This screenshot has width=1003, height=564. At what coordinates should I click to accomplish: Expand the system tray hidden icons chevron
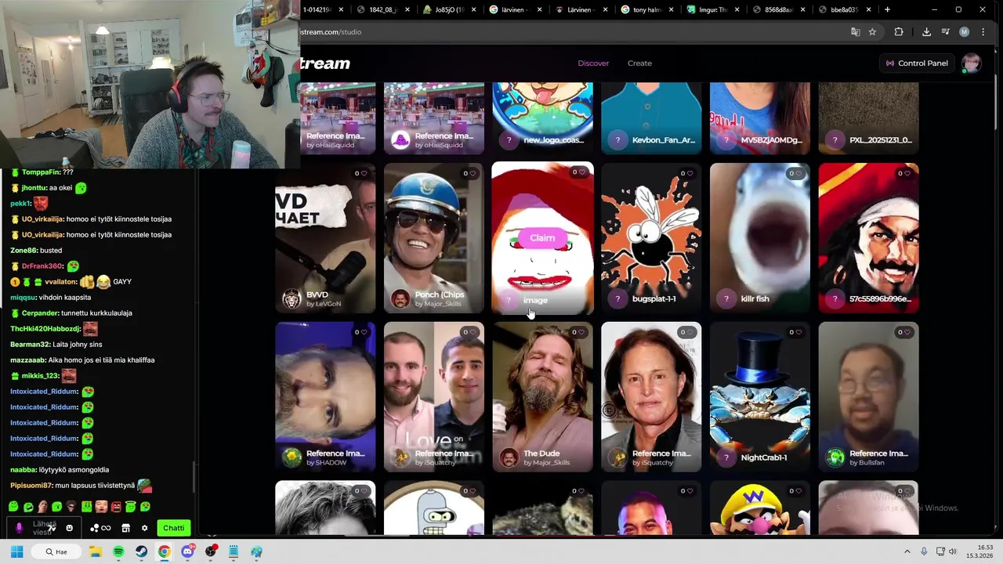point(907,551)
